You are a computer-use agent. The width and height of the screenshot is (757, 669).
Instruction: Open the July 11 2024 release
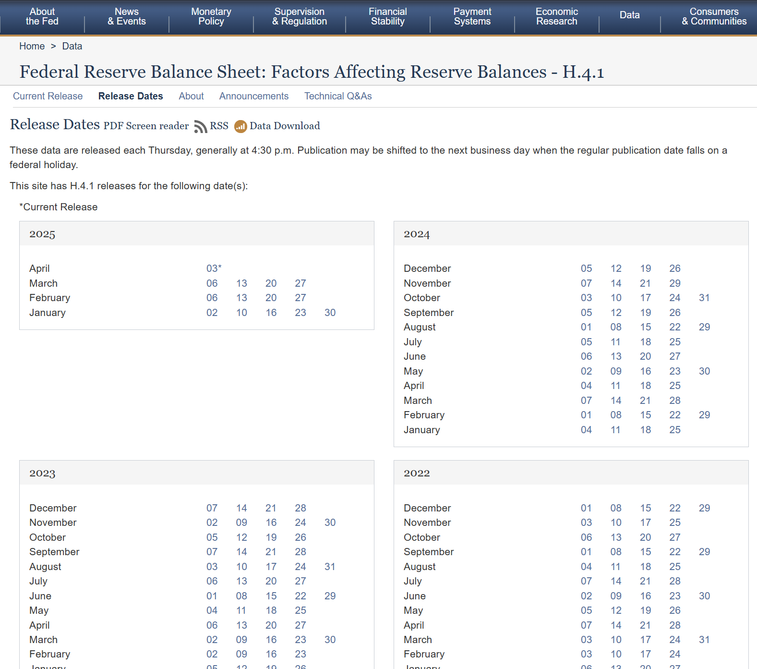tap(616, 342)
